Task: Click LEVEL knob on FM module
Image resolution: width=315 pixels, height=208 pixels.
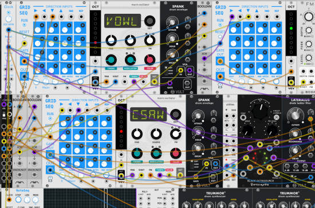Action: [309, 58]
